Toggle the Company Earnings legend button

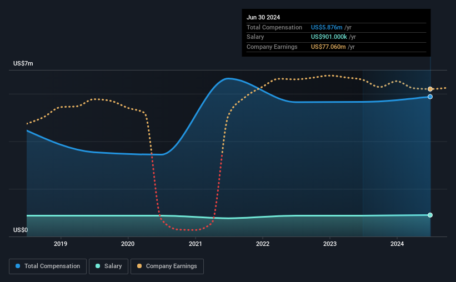pyautogui.click(x=167, y=266)
